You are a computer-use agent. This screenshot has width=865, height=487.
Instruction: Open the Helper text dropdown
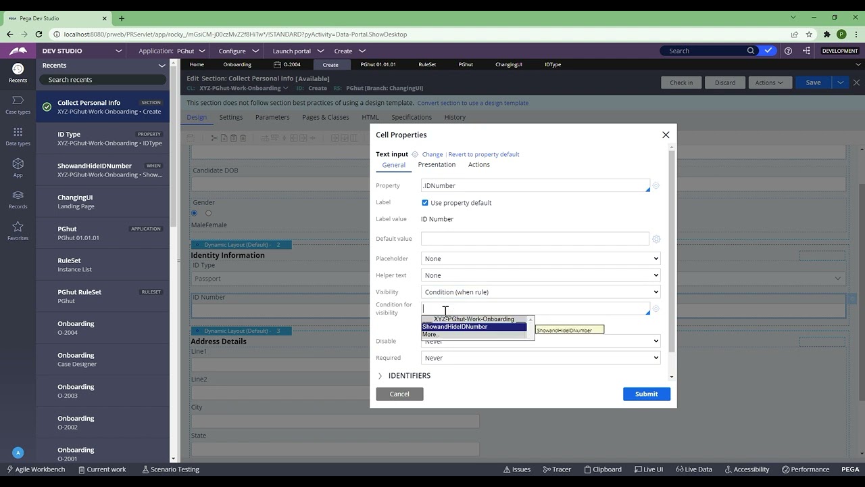pyautogui.click(x=541, y=275)
